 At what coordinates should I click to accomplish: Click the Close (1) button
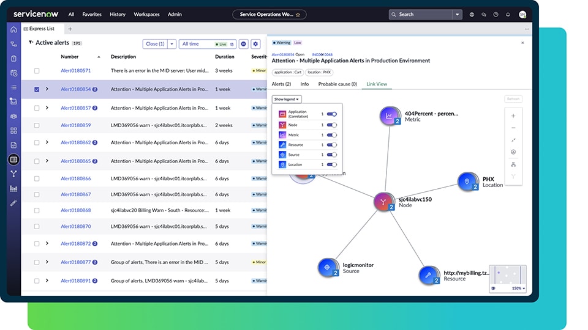(x=155, y=44)
